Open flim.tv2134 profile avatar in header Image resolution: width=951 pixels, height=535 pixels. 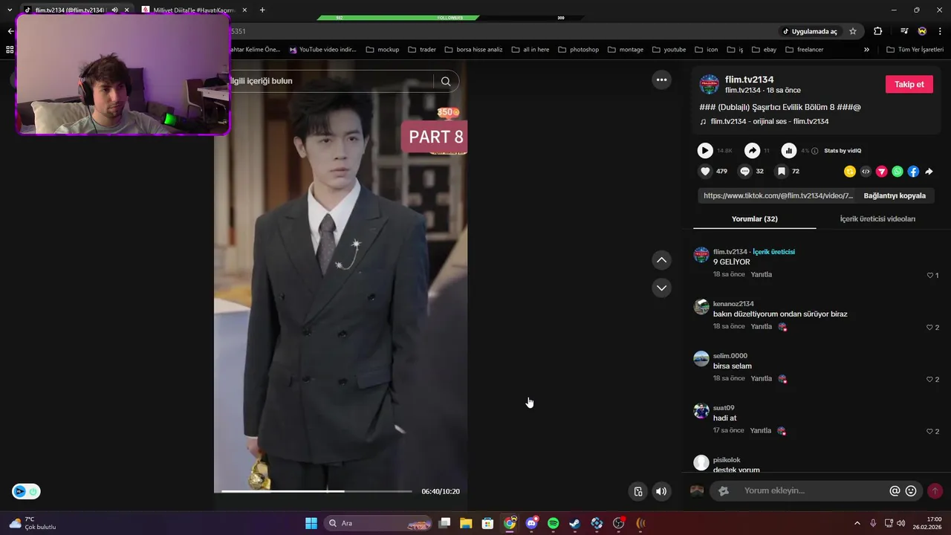[710, 84]
